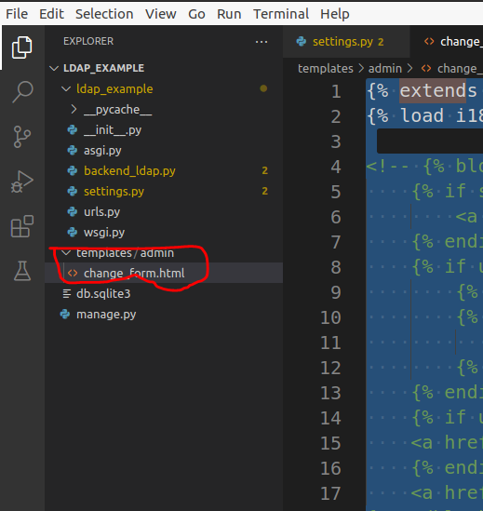The height and width of the screenshot is (511, 483).
Task: Expand the __pycache__ folder chevron
Action: point(74,110)
